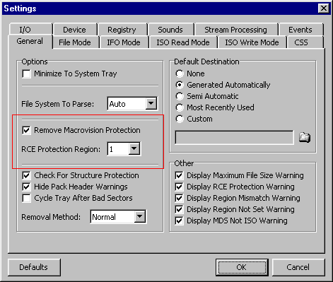This screenshot has height=282, width=333.
Task: Switch to the File Mode tab
Action: tap(76, 42)
